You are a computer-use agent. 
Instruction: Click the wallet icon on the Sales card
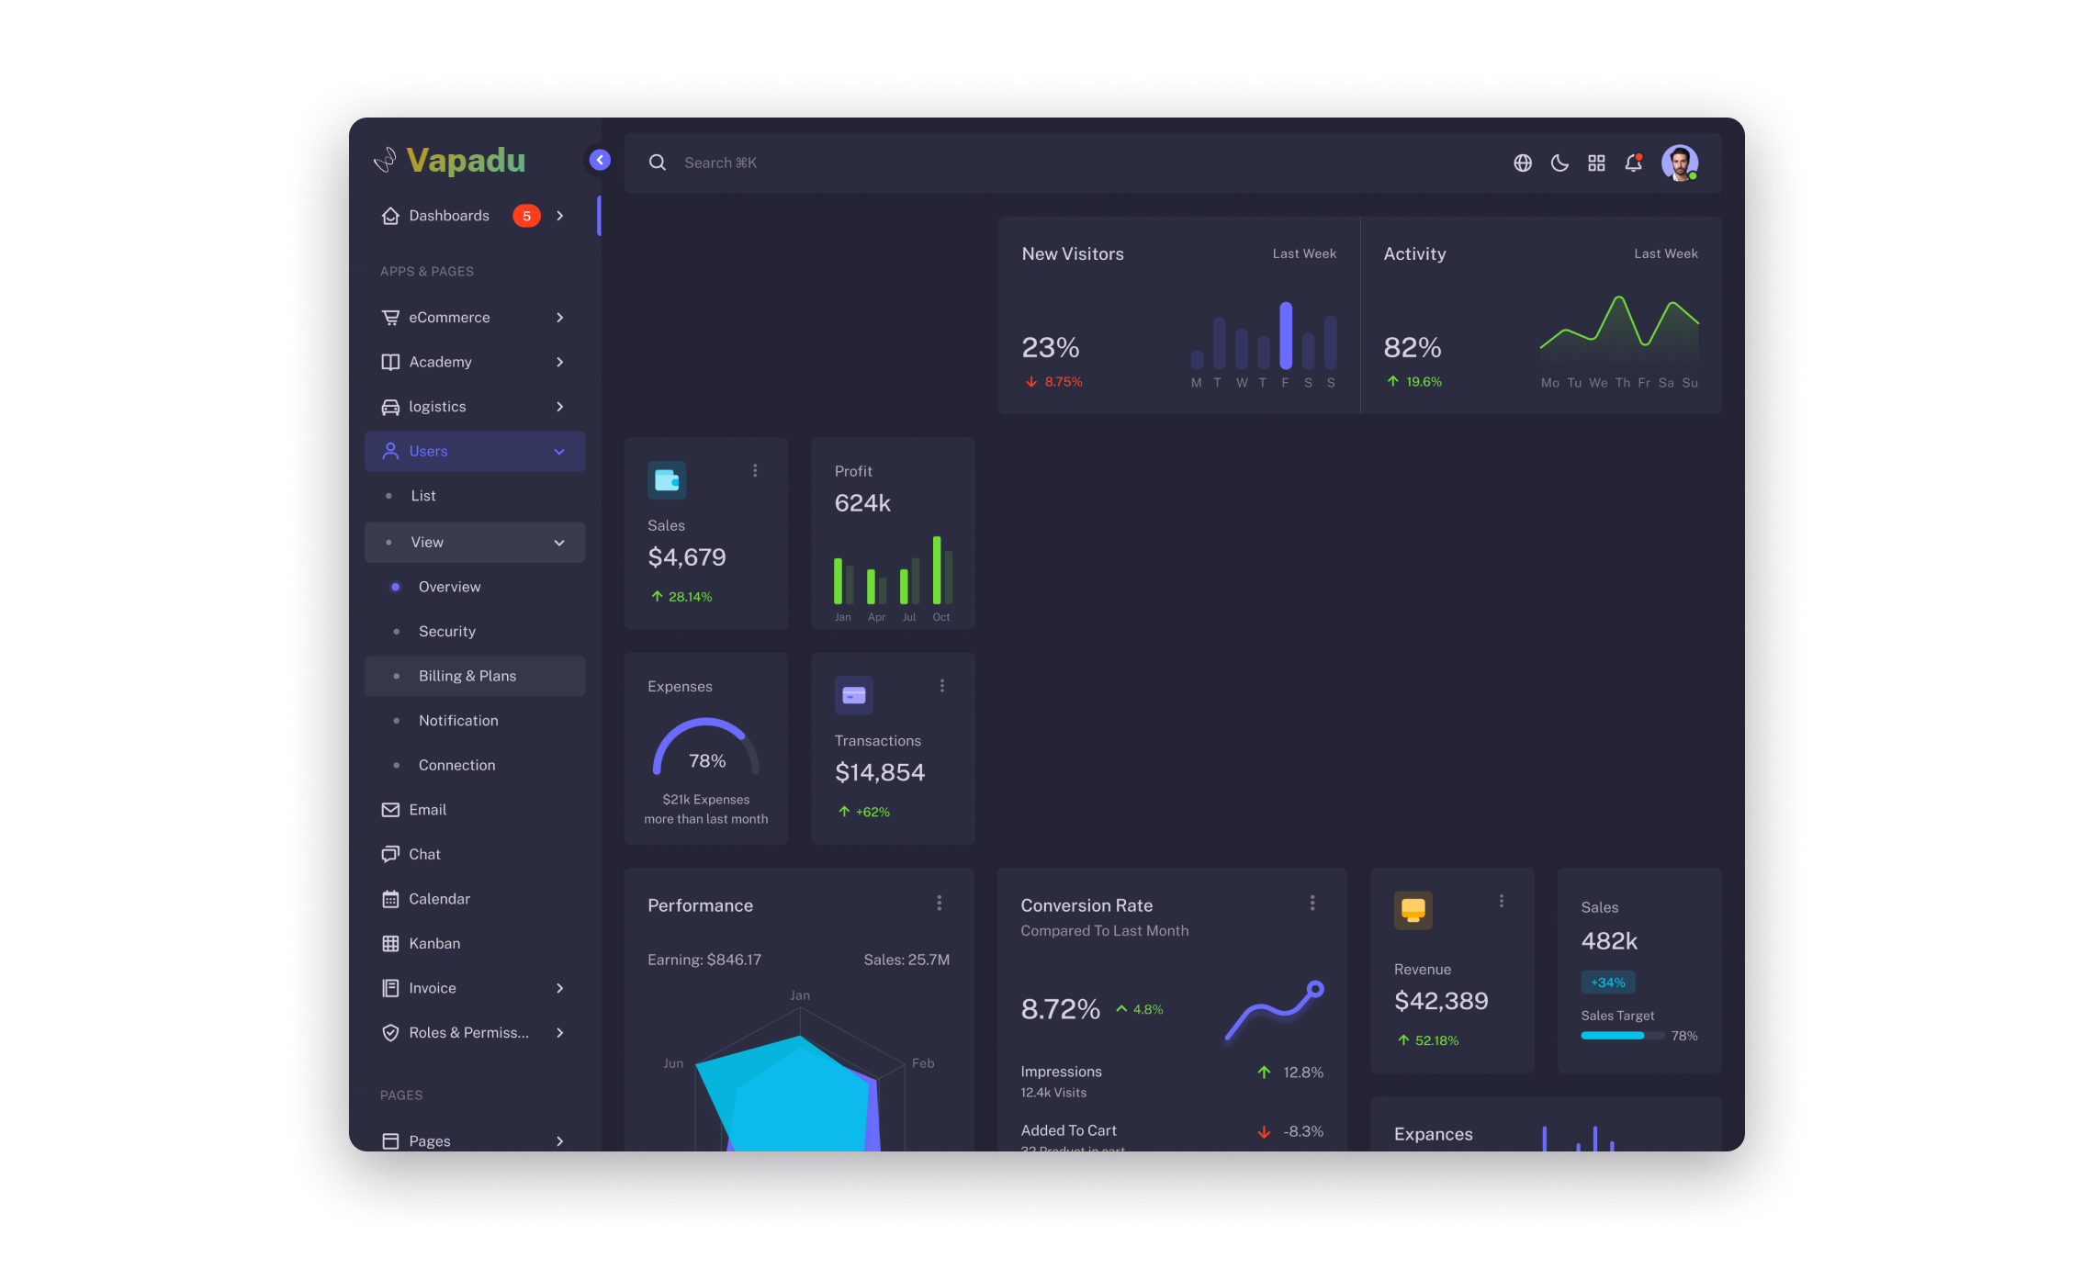click(x=667, y=479)
